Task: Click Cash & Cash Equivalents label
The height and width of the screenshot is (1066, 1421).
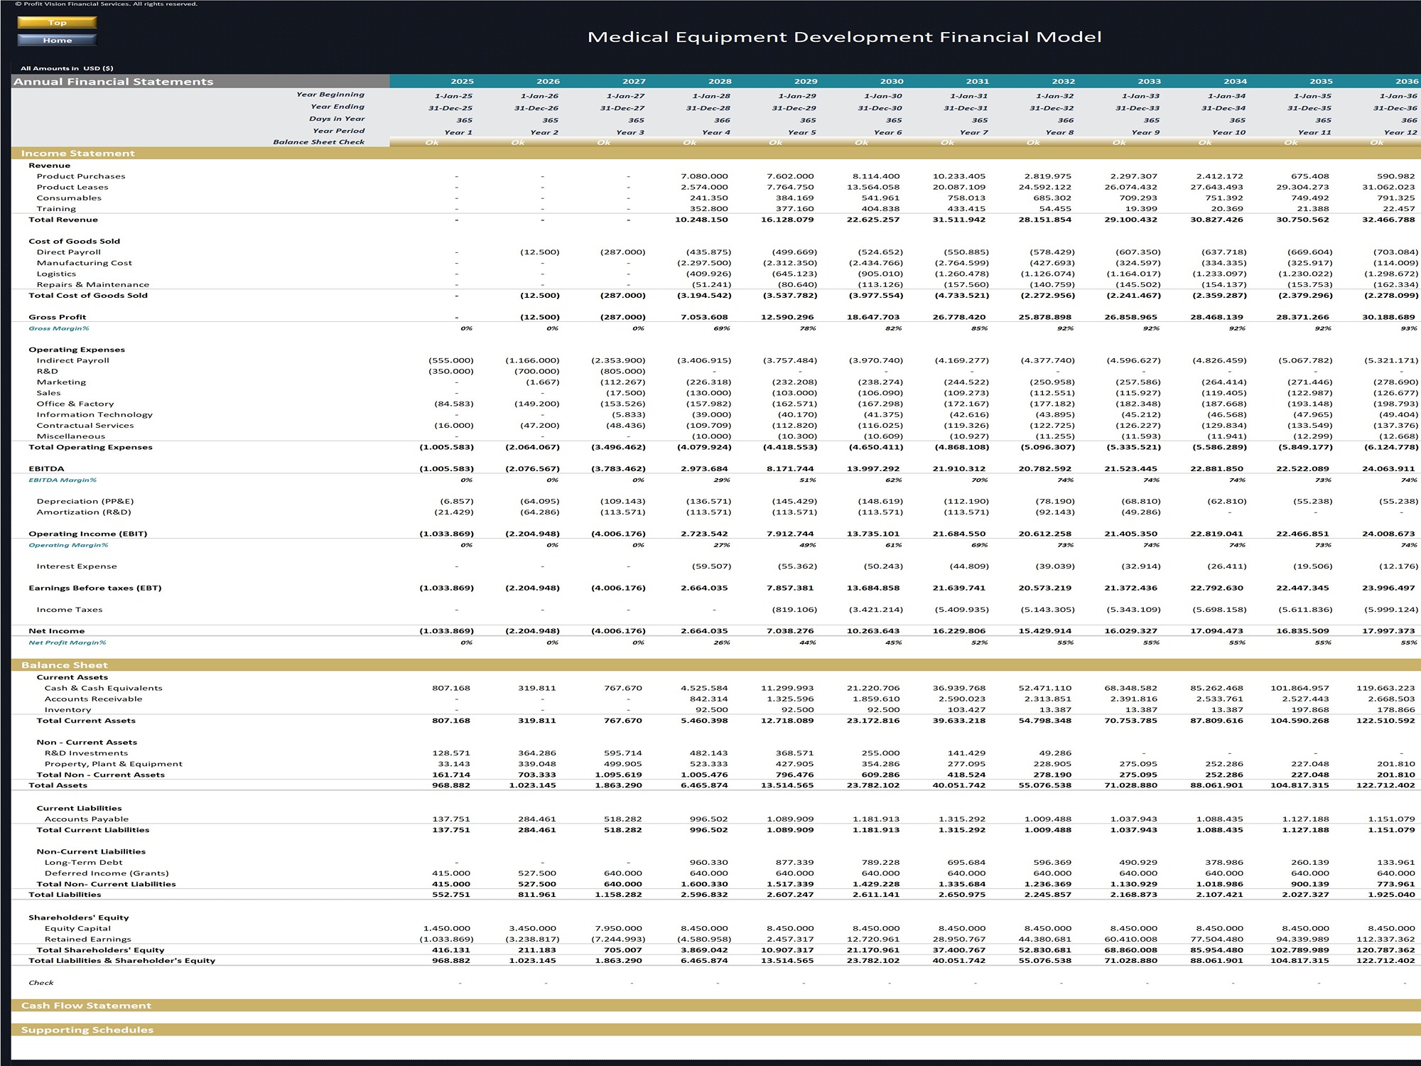Action: [x=104, y=688]
